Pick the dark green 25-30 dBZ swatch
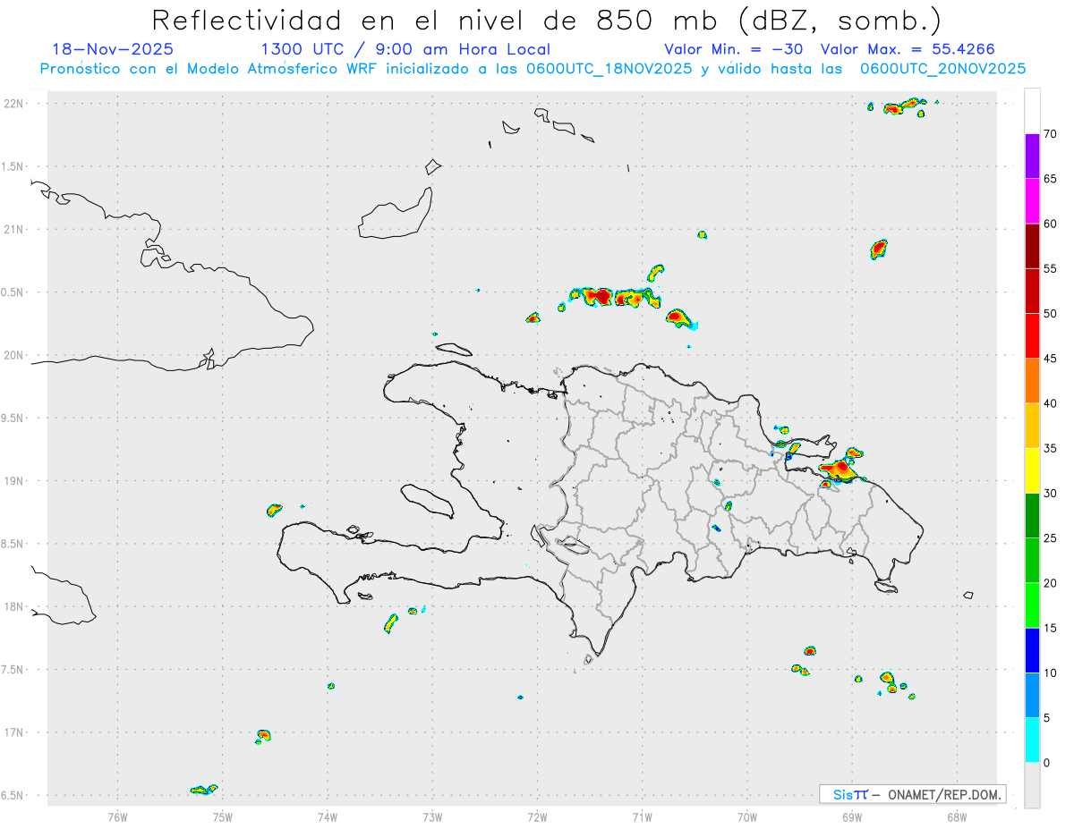 pyautogui.click(x=1032, y=516)
